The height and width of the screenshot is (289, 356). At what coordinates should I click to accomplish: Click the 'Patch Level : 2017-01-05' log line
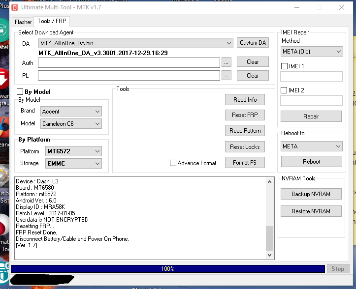point(45,213)
